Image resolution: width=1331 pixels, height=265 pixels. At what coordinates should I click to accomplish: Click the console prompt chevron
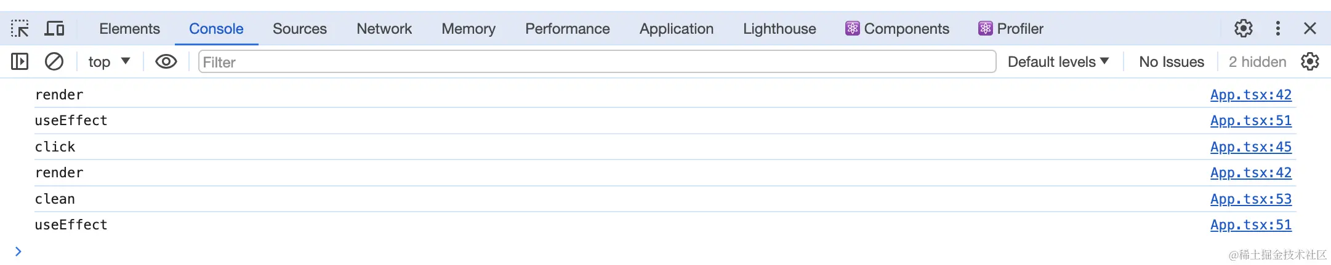coord(18,252)
